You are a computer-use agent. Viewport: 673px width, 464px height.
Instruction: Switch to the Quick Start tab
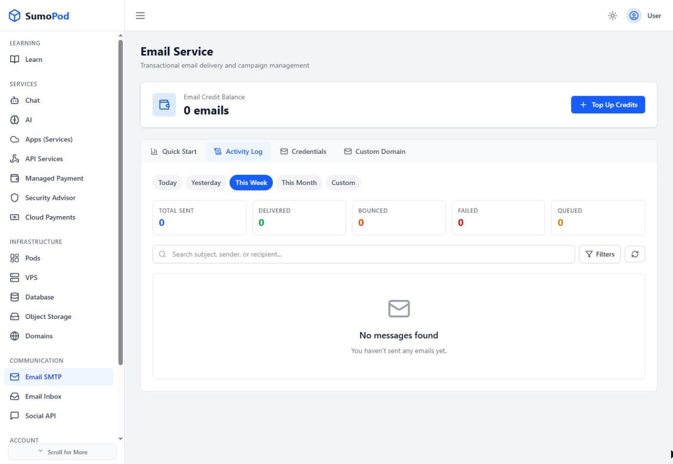[x=174, y=151]
